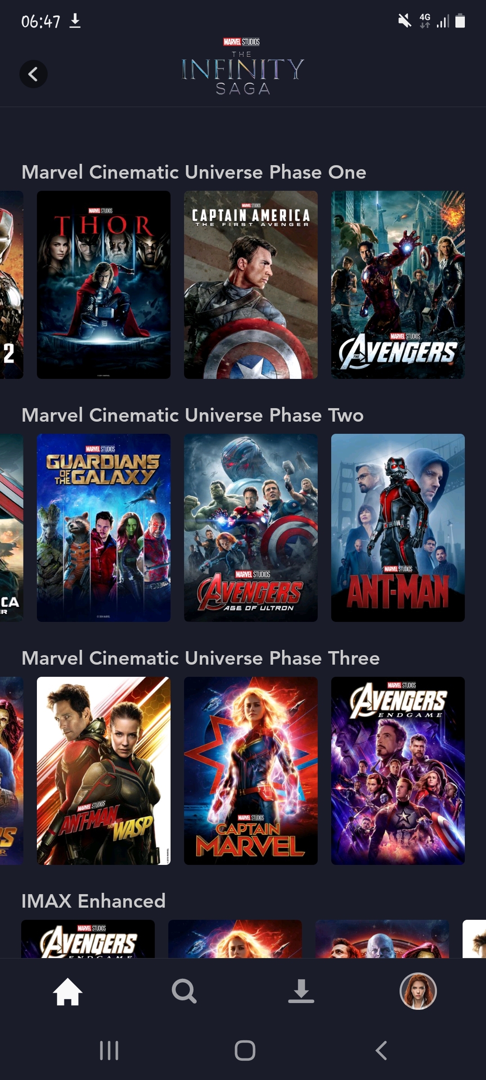Screen dimensions: 486x1080
Task: Open Captain America The First Avenger poster
Action: pyautogui.click(x=251, y=285)
